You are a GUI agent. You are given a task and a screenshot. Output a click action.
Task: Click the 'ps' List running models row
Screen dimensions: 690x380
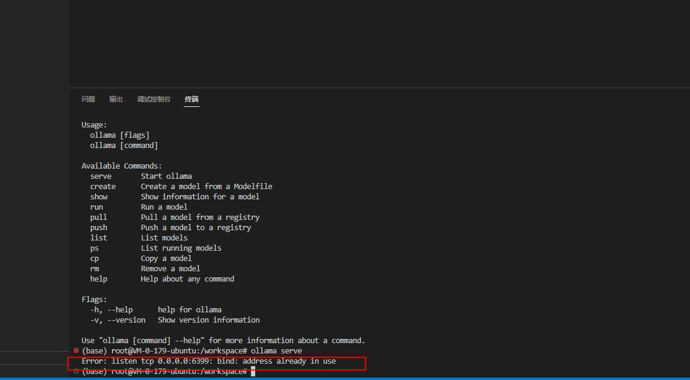[156, 248]
